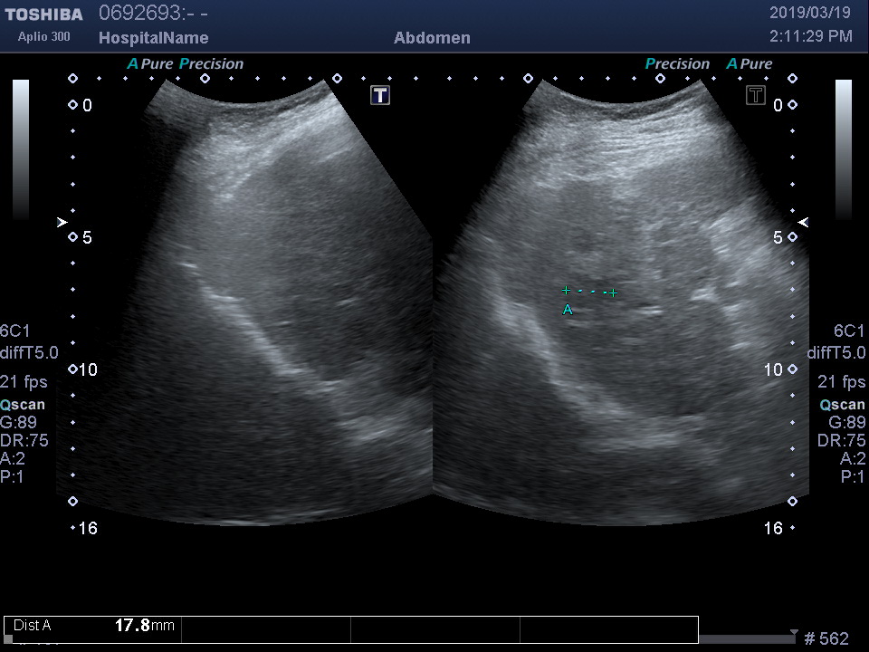The image size is (869, 652).
Task: Click the focus arrow marker on right edge
Action: click(803, 222)
